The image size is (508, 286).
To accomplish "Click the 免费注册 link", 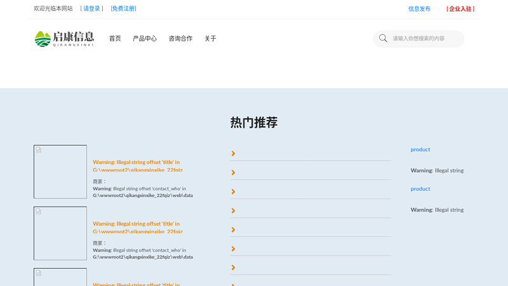I will point(123,9).
